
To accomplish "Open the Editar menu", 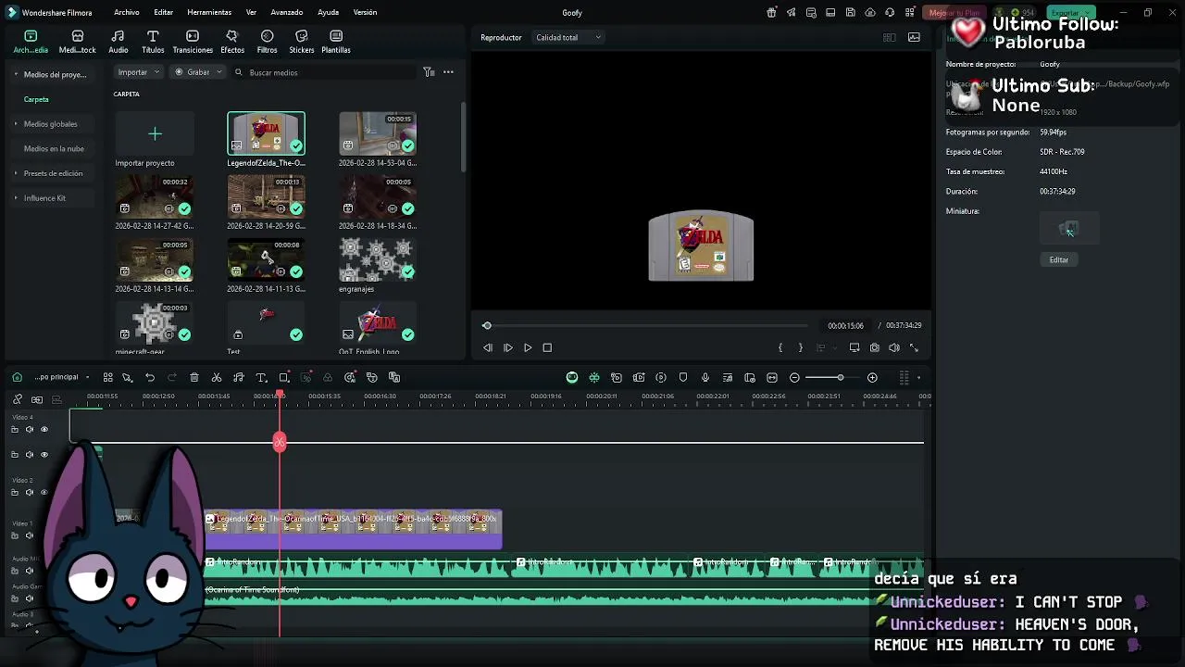I will 164,12.
